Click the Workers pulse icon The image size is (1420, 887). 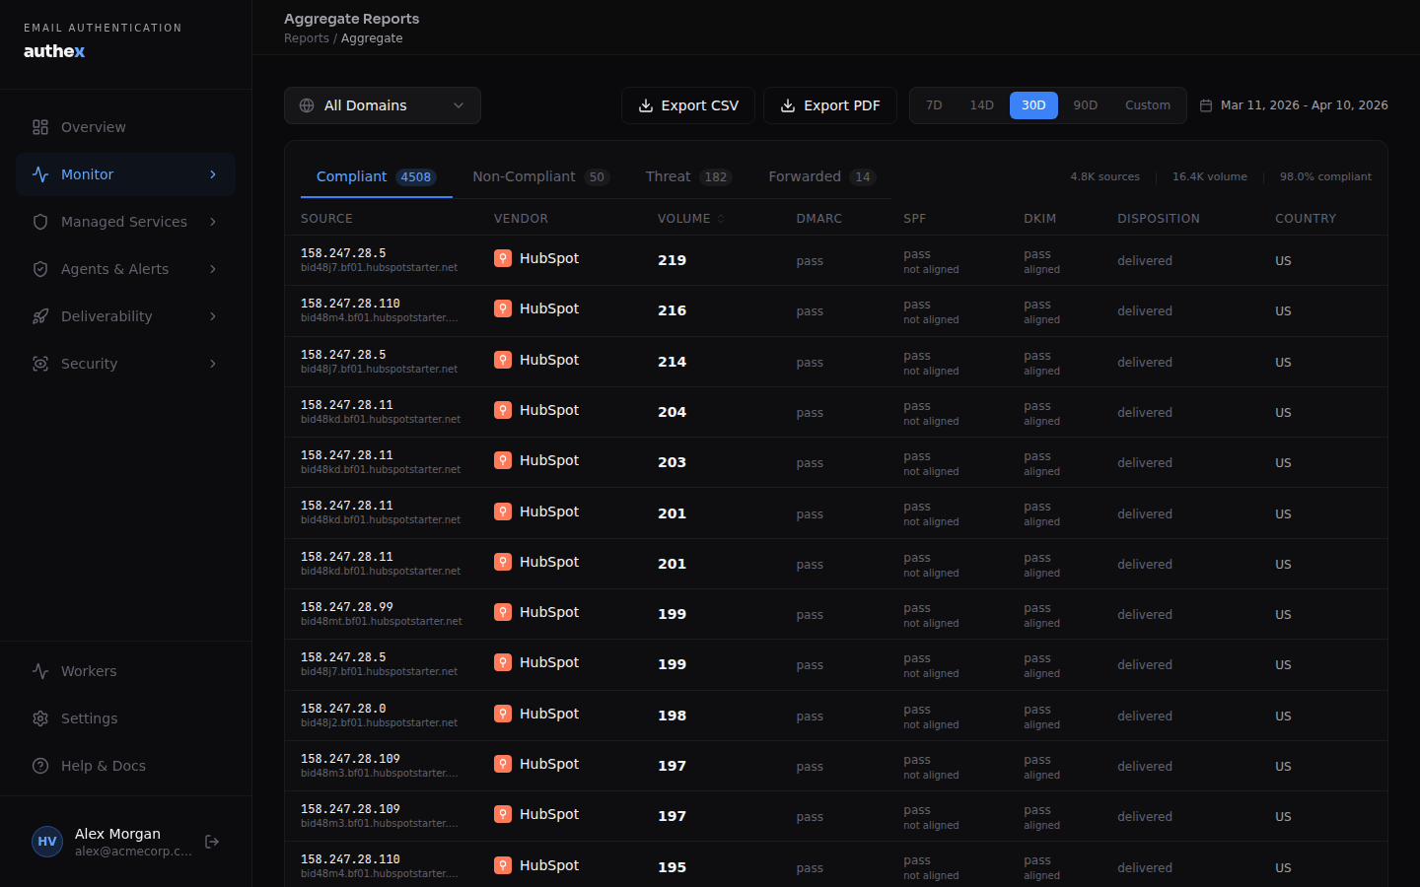pyautogui.click(x=40, y=671)
